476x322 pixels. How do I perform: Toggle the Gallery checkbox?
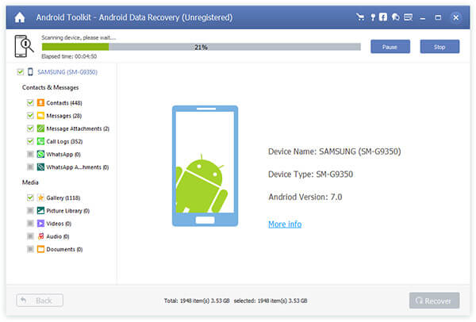pos(30,197)
